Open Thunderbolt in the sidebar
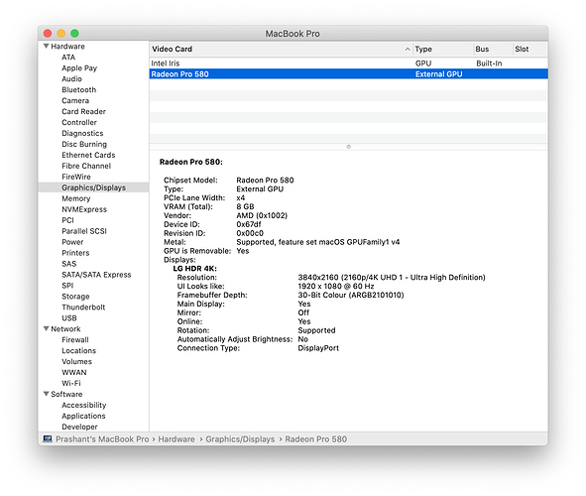Screen dimensions: 586x496 point(83,307)
